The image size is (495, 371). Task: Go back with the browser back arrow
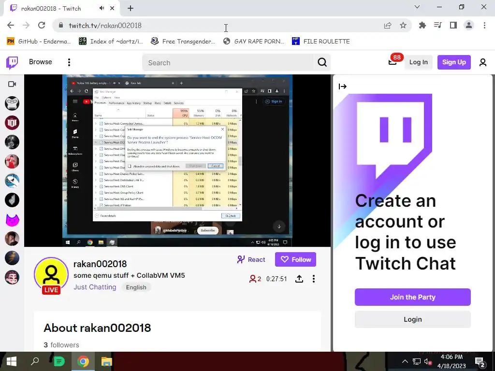point(11,25)
